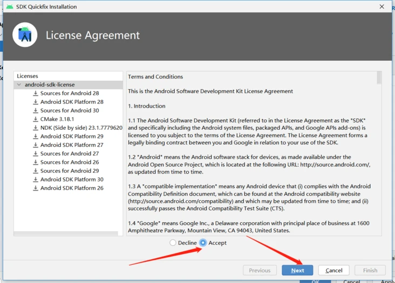Click the license text vertical scrollbar thumb
This screenshot has height=283, width=395.
pyautogui.click(x=379, y=77)
